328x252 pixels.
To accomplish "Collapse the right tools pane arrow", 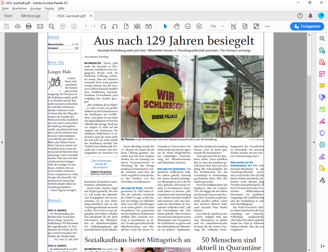I will click(x=314, y=142).
